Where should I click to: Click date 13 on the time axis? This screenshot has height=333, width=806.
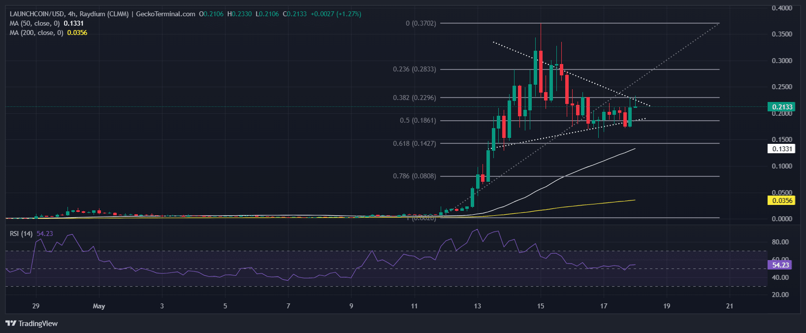pos(477,306)
